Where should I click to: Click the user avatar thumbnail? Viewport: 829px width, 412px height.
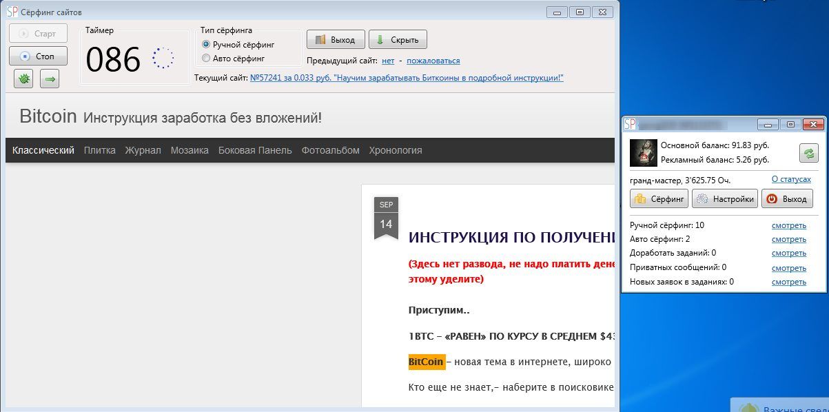[x=642, y=153]
